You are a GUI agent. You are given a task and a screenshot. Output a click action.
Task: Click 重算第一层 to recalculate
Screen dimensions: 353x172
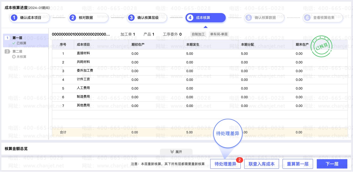click(298, 164)
